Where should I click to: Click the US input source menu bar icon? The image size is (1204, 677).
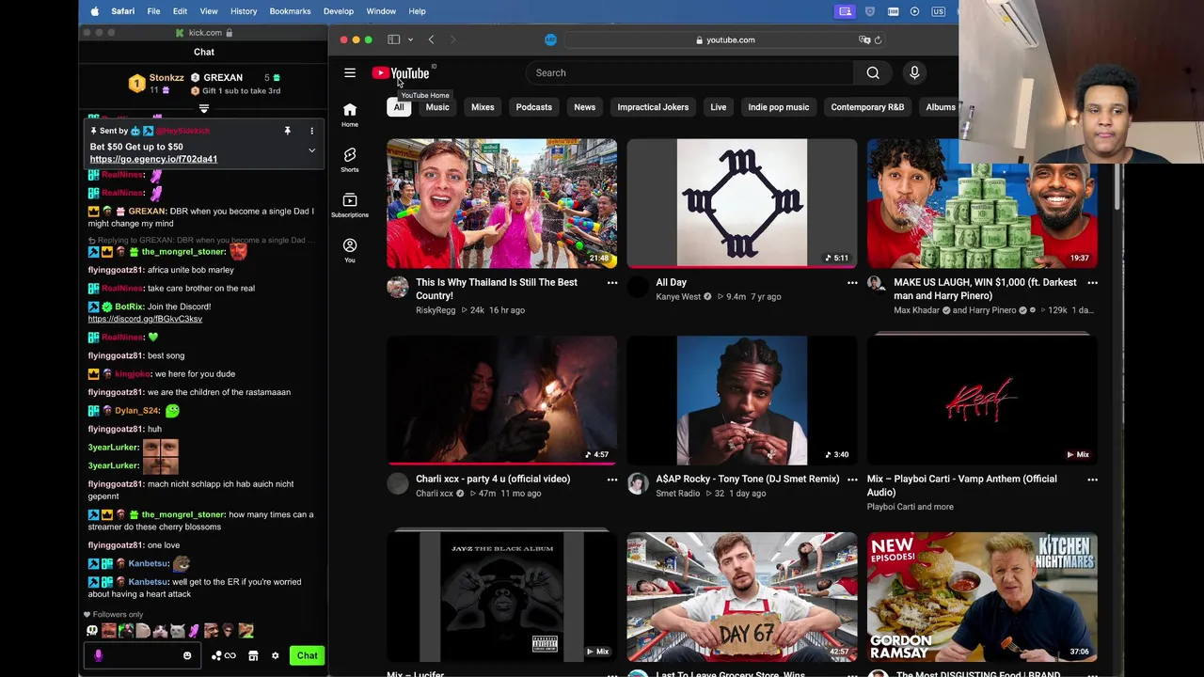938,11
